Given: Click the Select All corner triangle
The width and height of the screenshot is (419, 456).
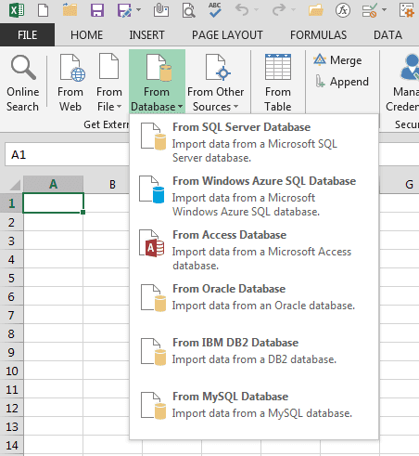Looking at the screenshot, I should coord(15,185).
